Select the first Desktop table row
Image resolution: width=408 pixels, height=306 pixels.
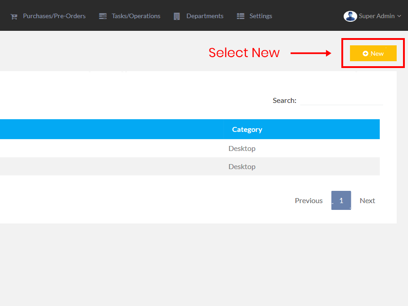242,148
